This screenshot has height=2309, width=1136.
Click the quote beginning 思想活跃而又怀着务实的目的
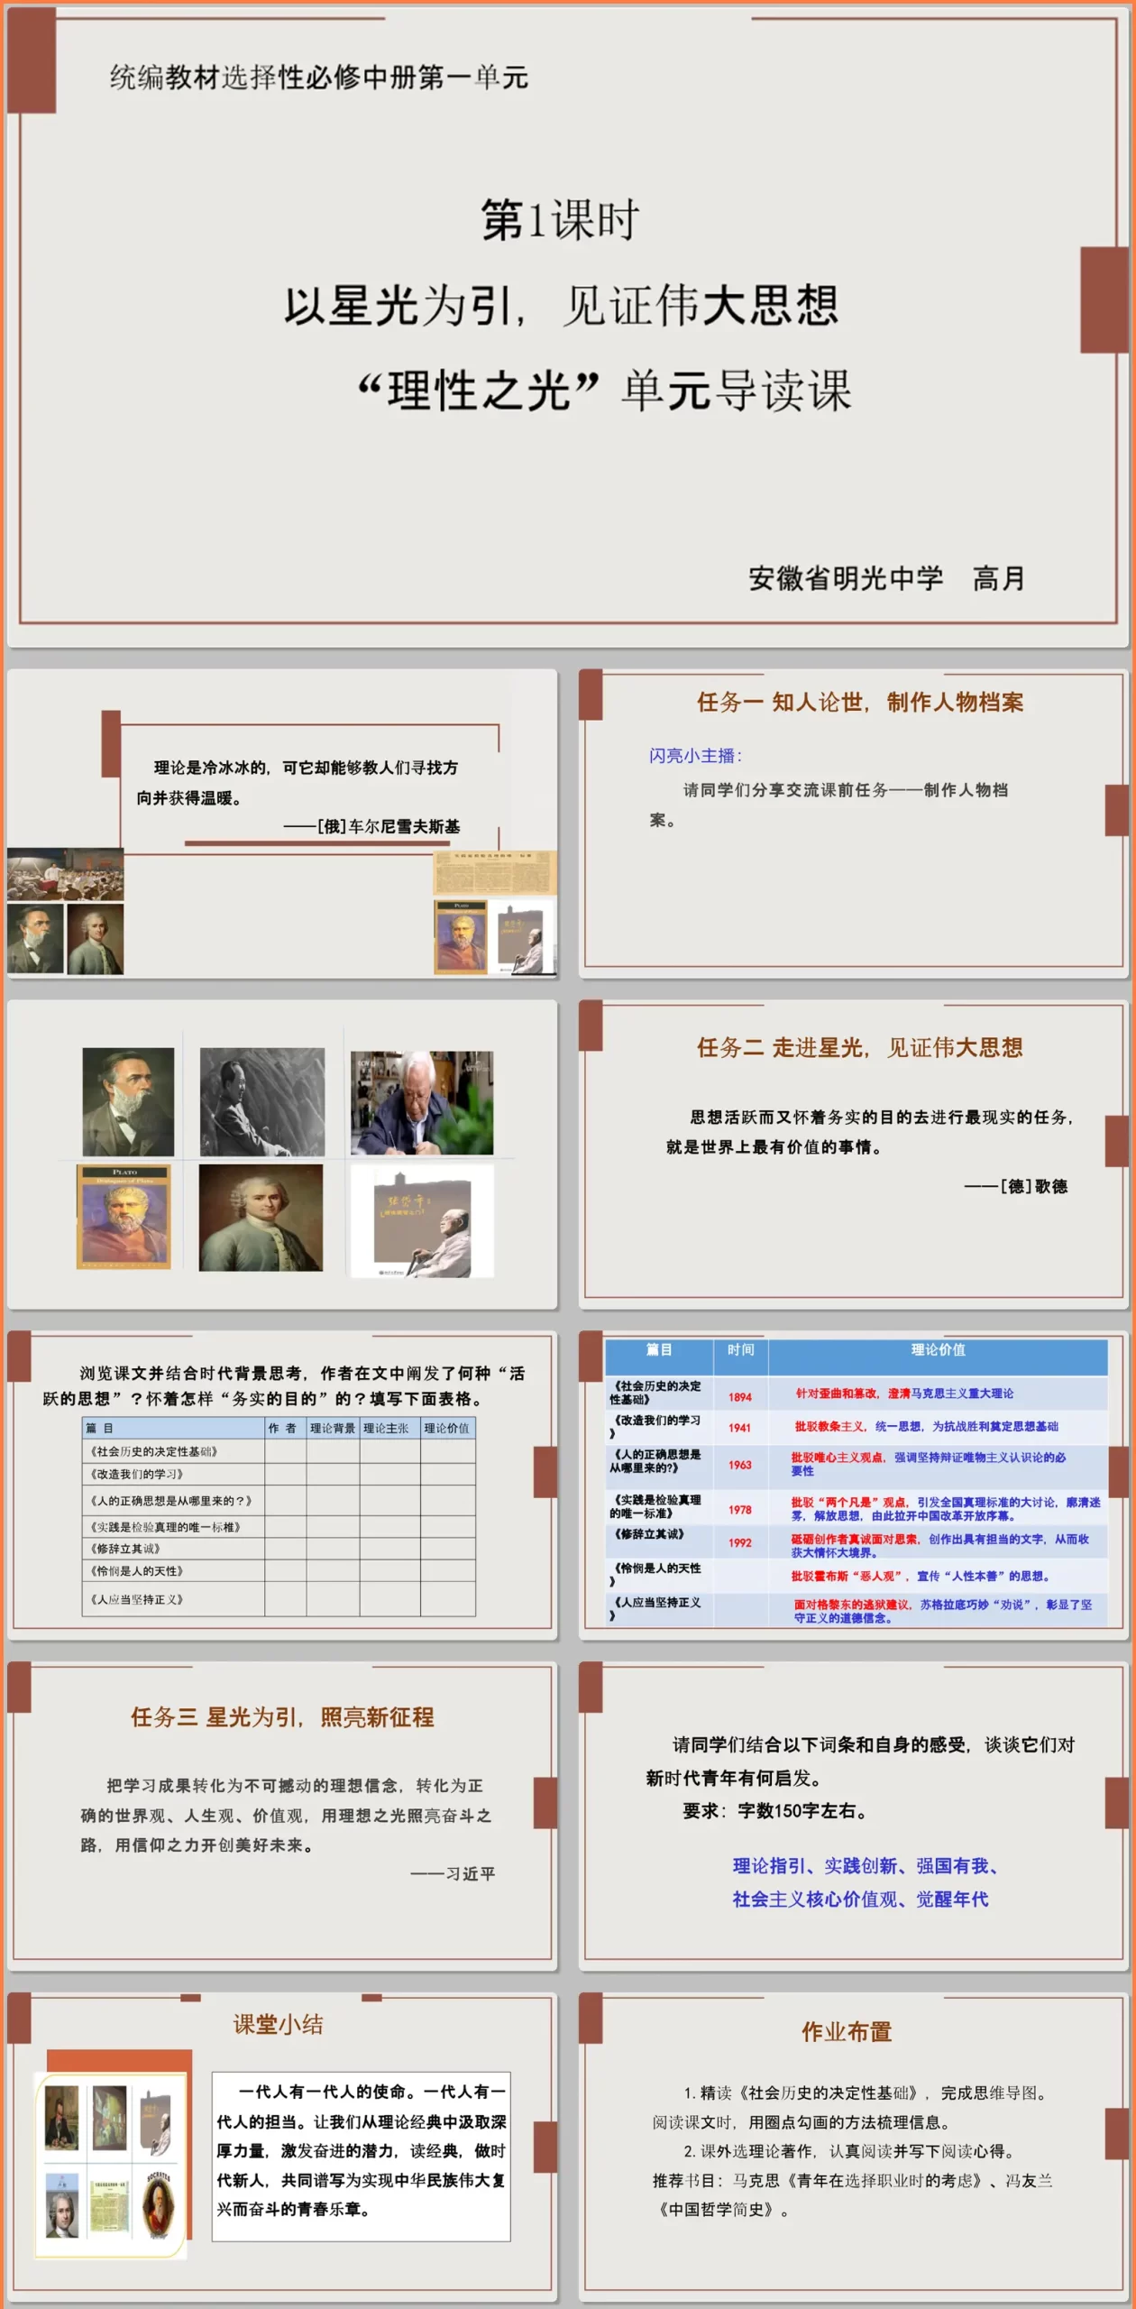coord(871,1131)
